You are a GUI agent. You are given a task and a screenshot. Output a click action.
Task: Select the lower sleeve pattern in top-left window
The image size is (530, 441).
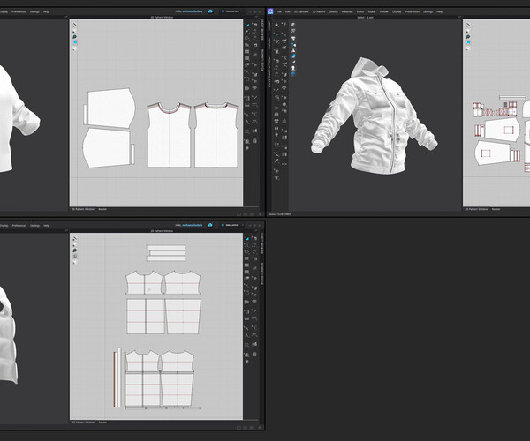[x=107, y=148]
